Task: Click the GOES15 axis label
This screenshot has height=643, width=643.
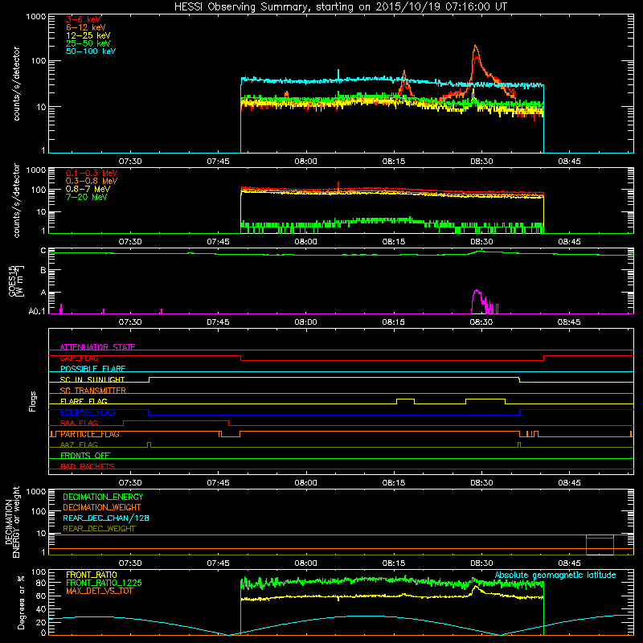Action: point(16,281)
